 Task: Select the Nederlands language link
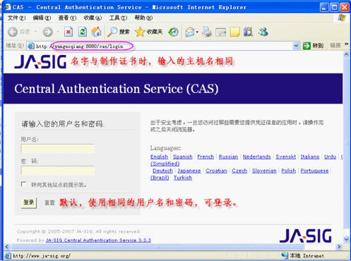[x=257, y=157]
